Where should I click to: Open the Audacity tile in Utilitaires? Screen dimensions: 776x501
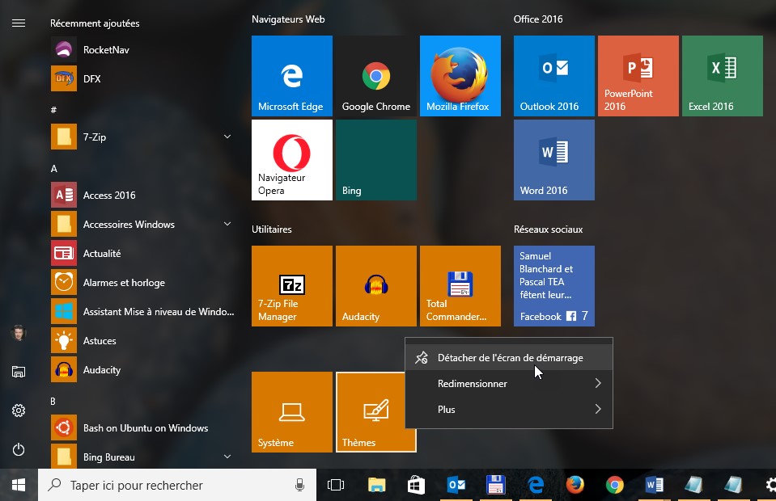pyautogui.click(x=375, y=286)
